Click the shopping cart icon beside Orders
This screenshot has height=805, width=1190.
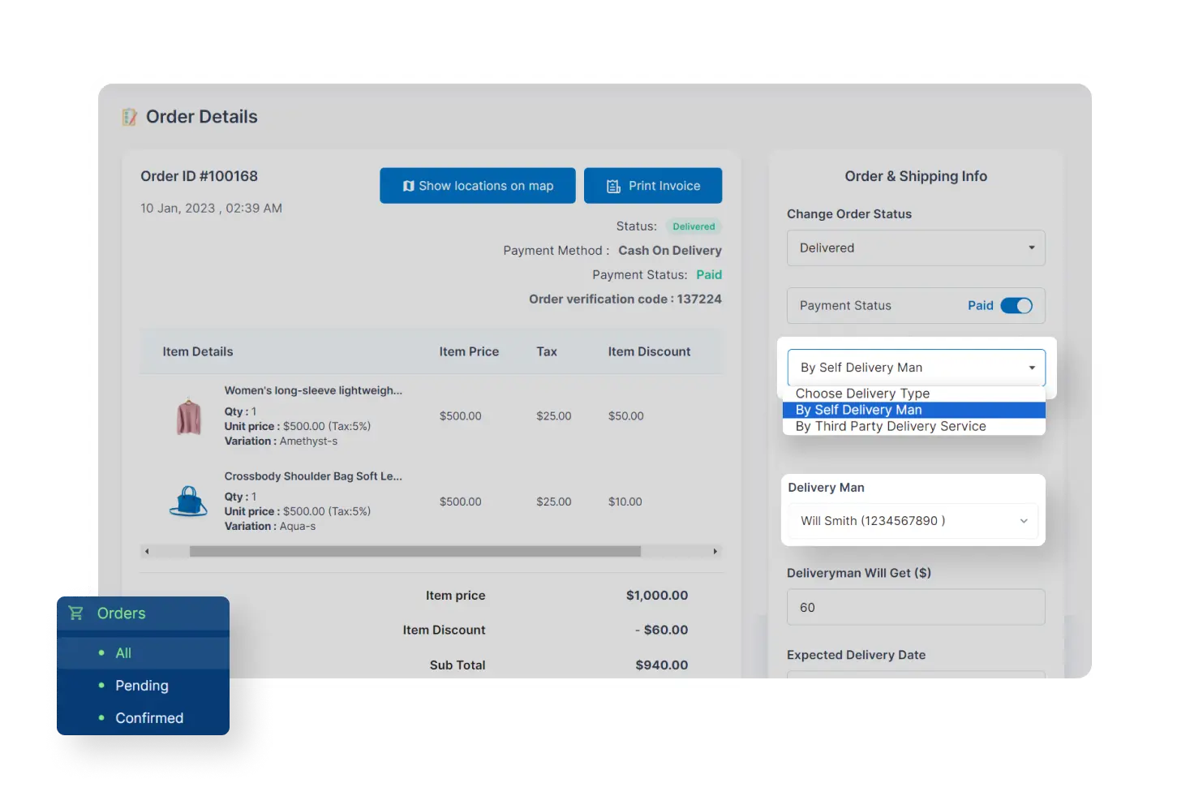point(76,613)
